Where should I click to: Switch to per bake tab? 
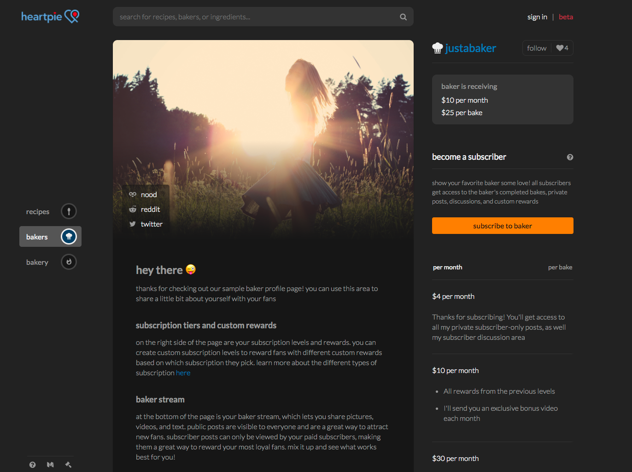tap(560, 267)
